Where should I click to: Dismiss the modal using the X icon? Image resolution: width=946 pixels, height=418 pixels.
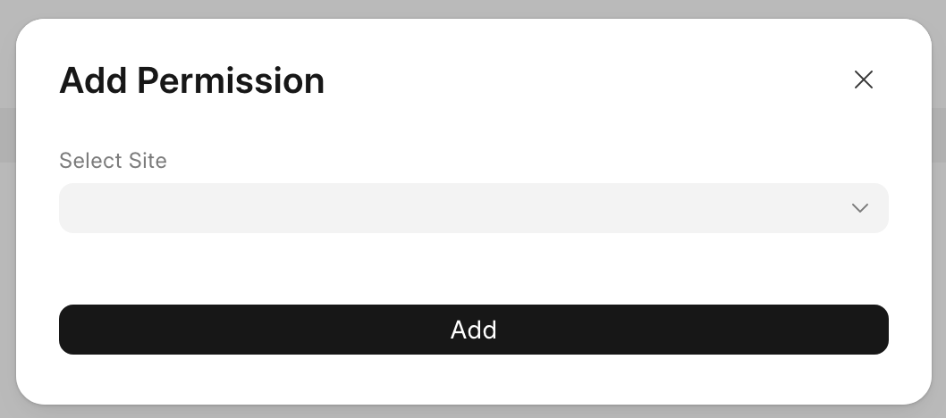coord(863,79)
